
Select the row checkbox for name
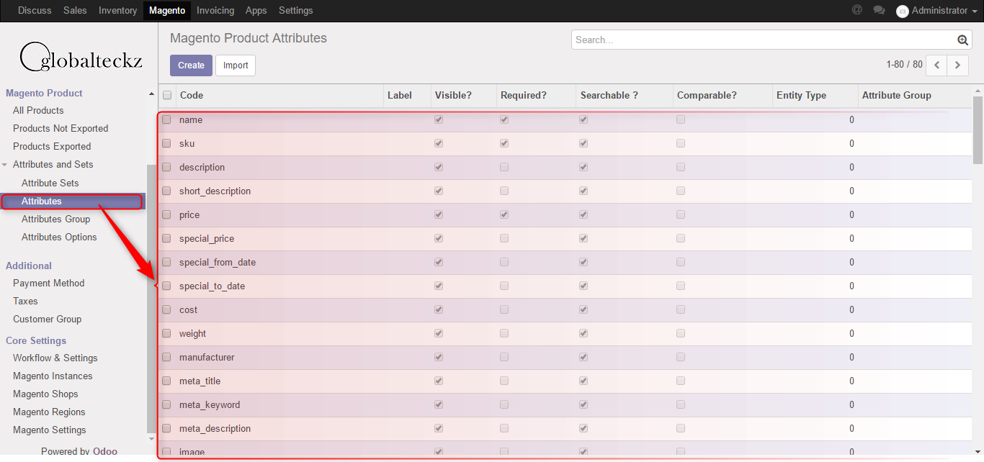pos(166,120)
